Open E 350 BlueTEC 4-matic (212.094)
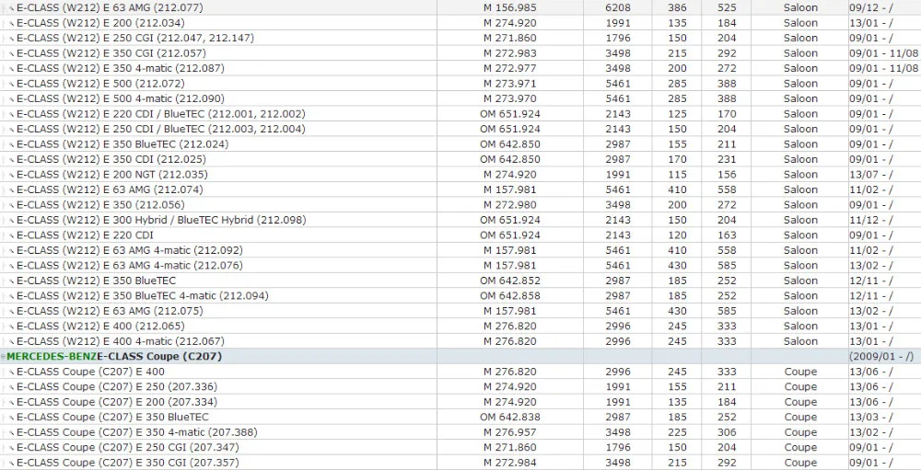The height and width of the screenshot is (470, 921). coord(142,296)
